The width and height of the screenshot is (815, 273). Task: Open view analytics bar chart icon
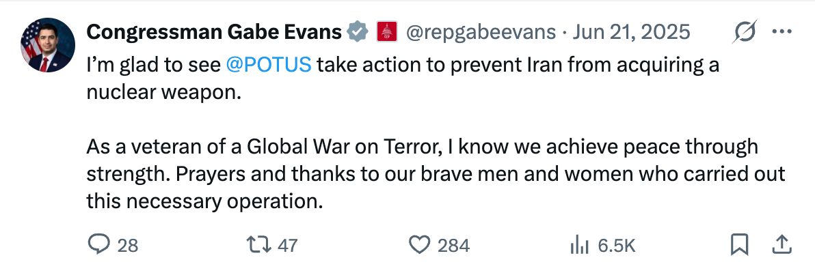pyautogui.click(x=579, y=245)
